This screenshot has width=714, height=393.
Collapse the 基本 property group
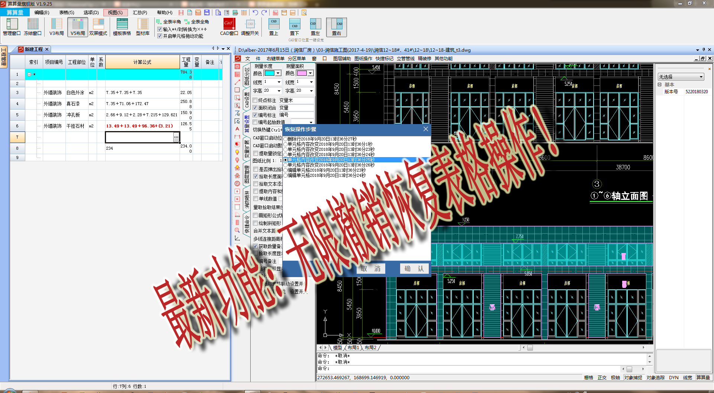[660, 85]
